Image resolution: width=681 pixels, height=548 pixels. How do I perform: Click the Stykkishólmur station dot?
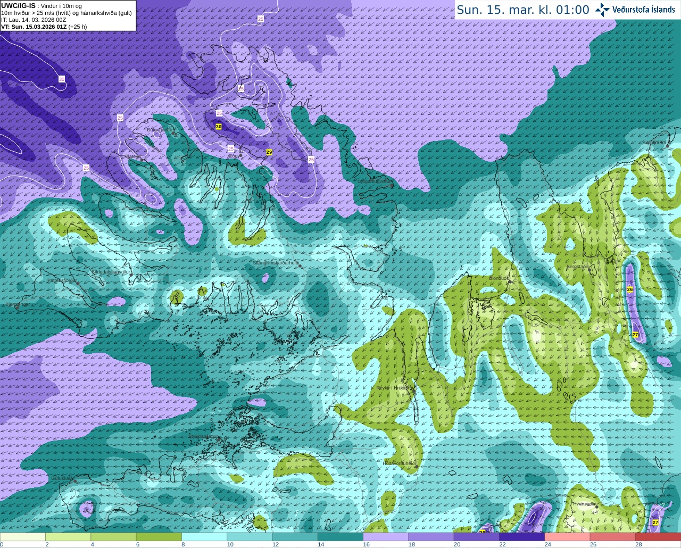220,439
